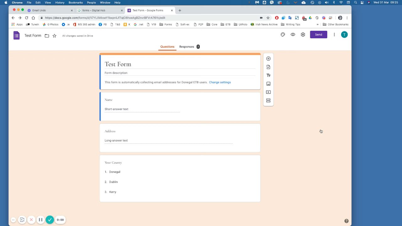Select the Address question card
The width and height of the screenshot is (402, 226).
point(180,138)
